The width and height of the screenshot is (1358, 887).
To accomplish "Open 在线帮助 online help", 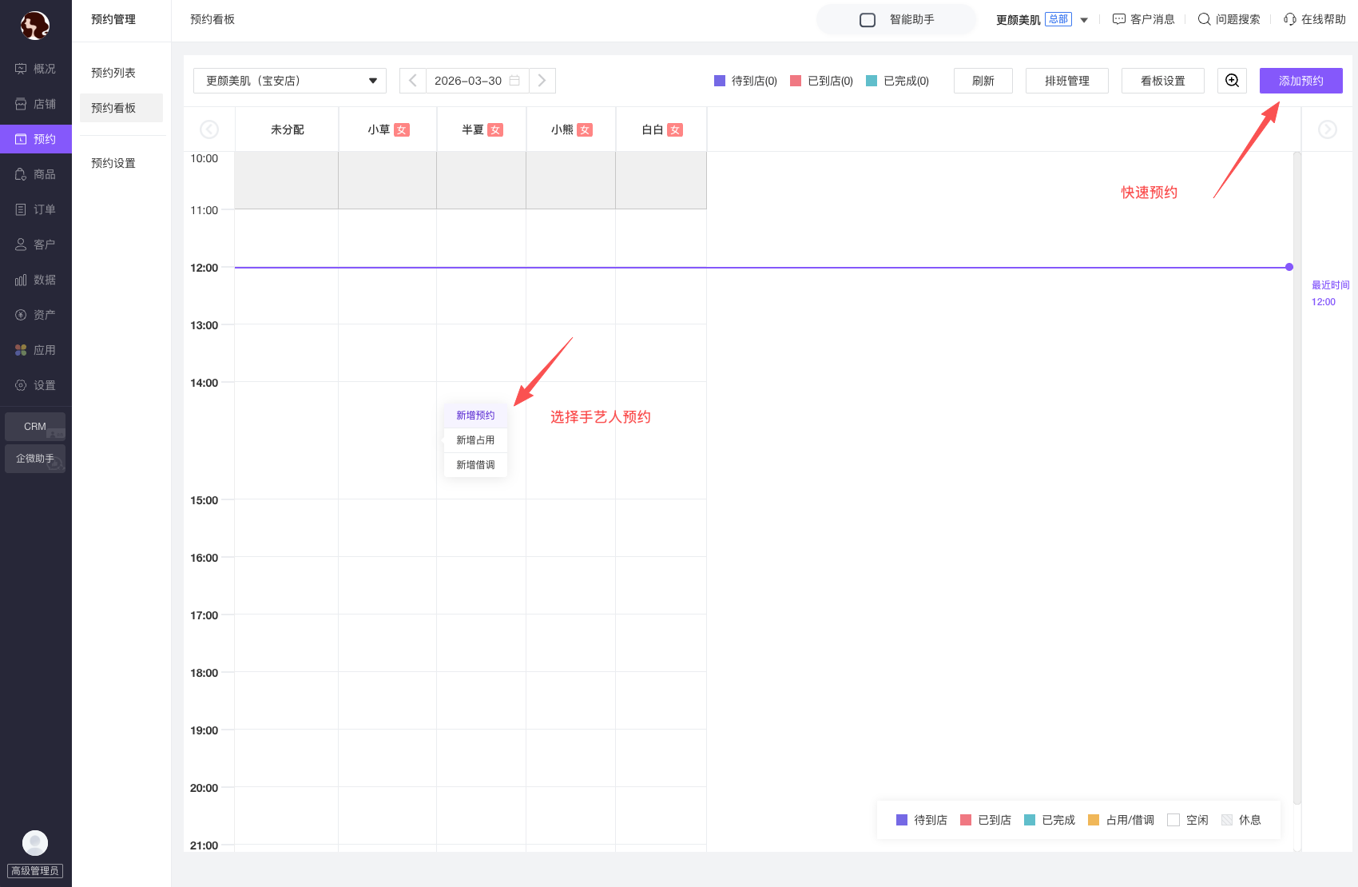I will coord(1314,19).
